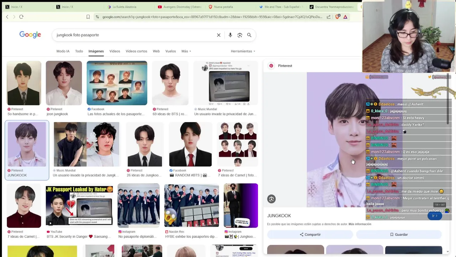Run the search with the magnifier icon
This screenshot has width=456, height=257.
249,35
